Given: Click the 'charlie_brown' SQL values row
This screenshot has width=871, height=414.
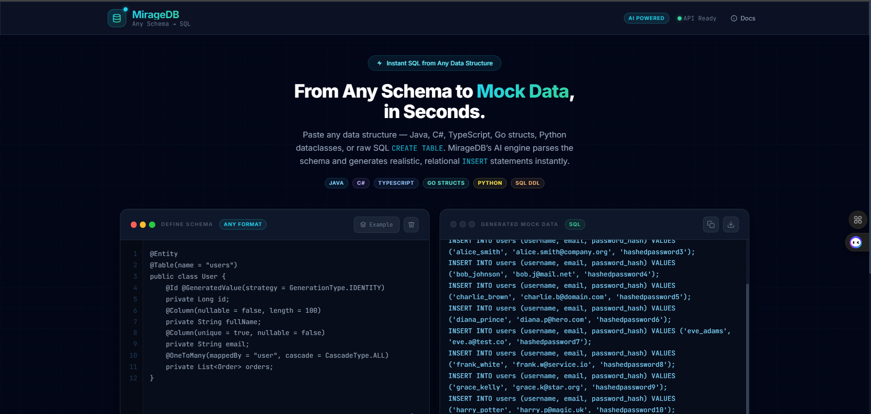Looking at the screenshot, I should click(570, 297).
